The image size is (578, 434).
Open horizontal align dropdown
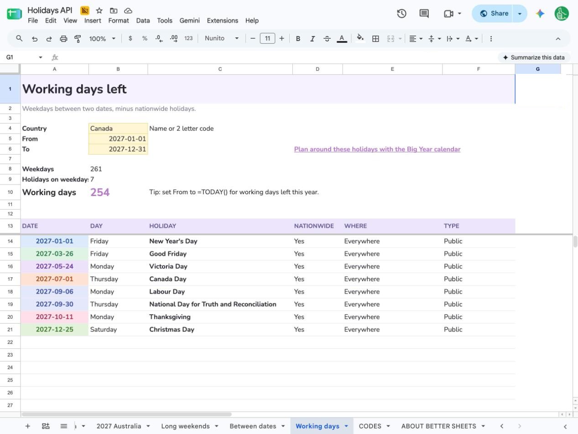[x=416, y=39]
